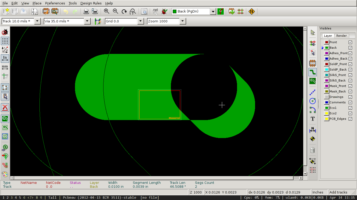
Task: Open the Track 10.0 mils width dropdown
Action: (37, 21)
